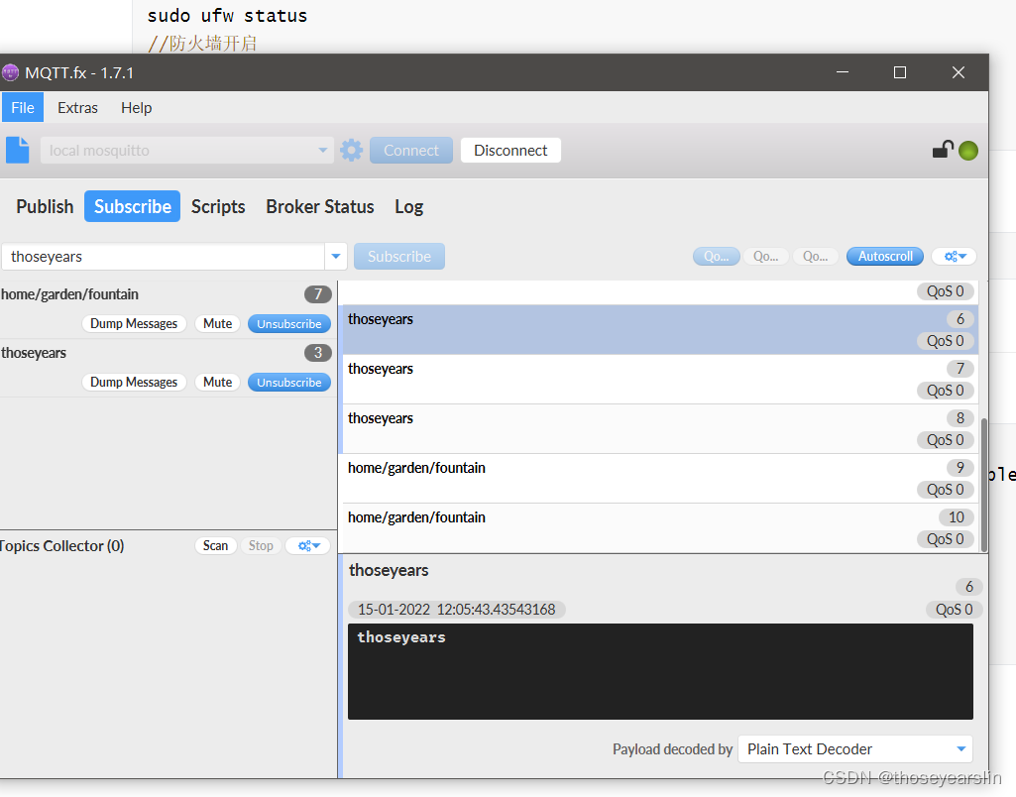Open the message list settings gears menu
The image size is (1016, 797).
pyautogui.click(x=954, y=256)
